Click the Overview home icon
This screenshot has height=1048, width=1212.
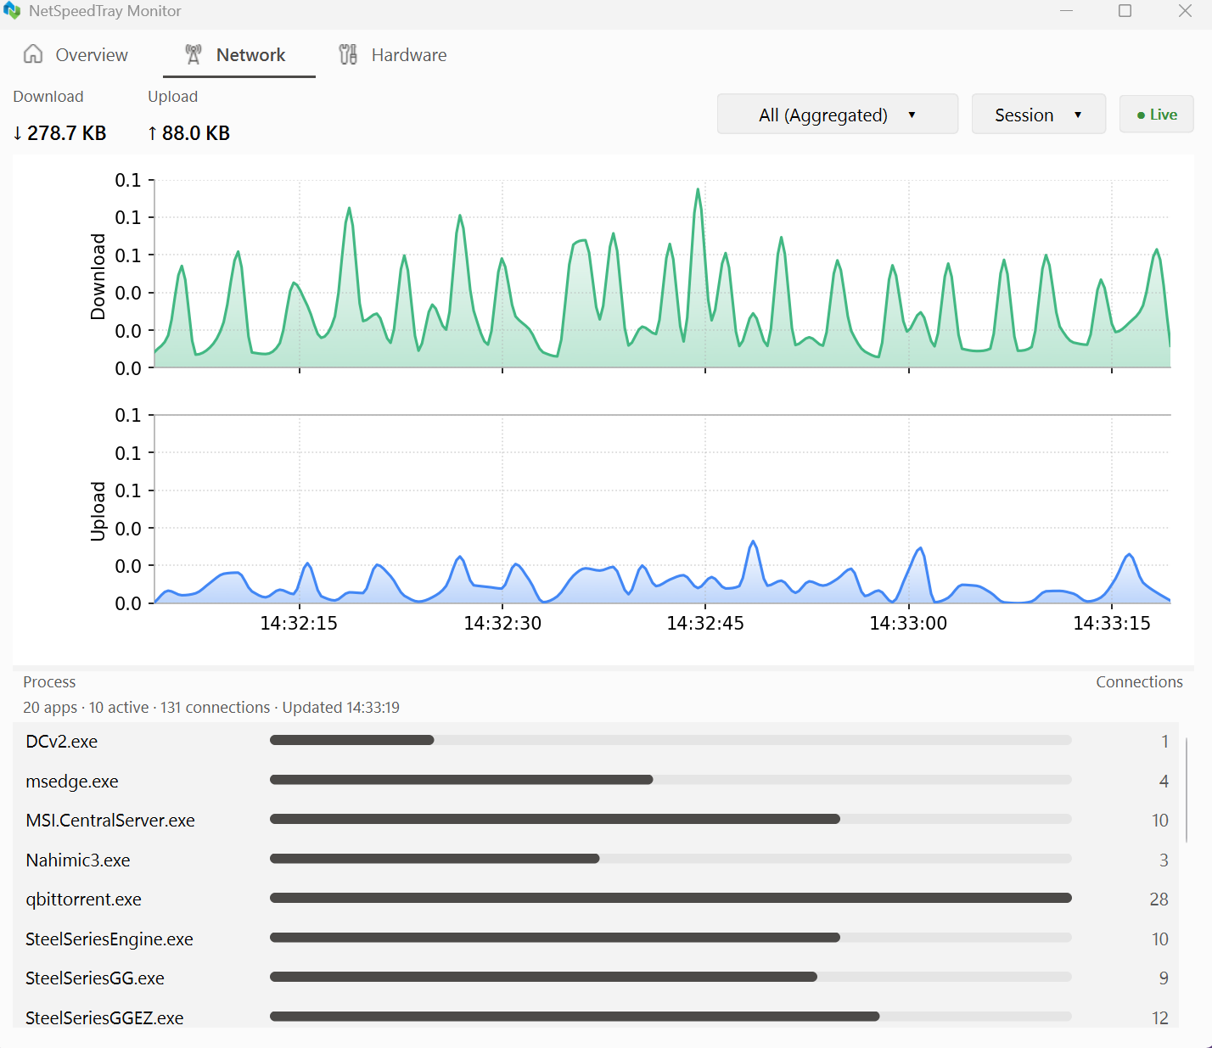coord(33,54)
